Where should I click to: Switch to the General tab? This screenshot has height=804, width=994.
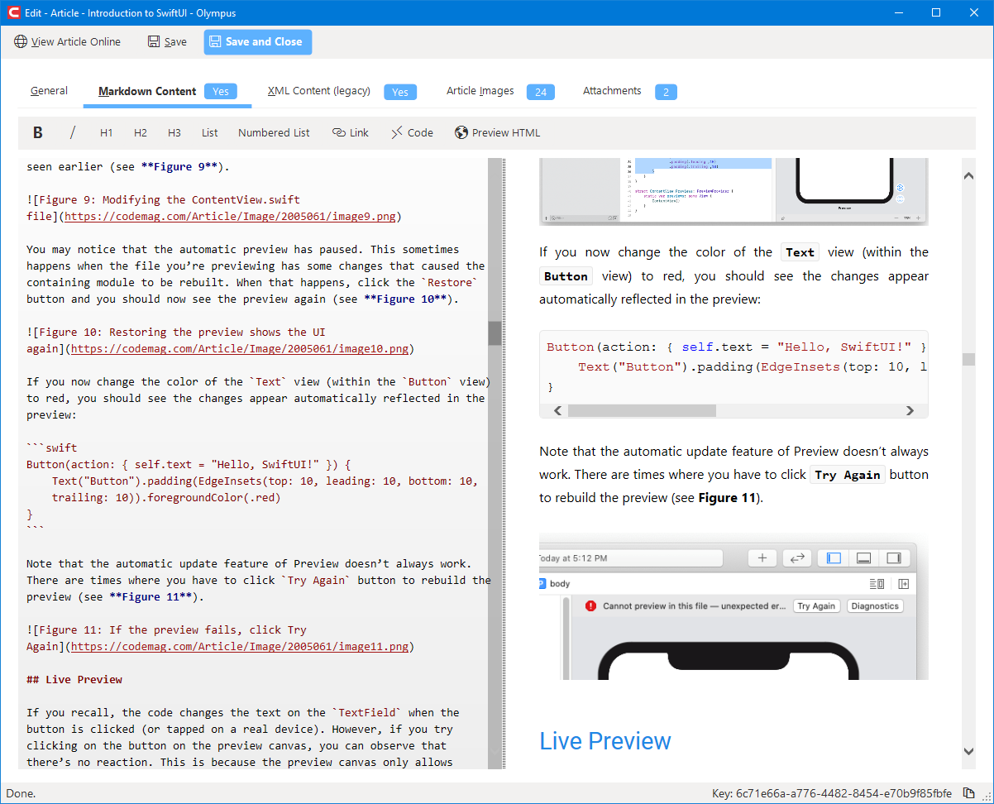pos(49,91)
